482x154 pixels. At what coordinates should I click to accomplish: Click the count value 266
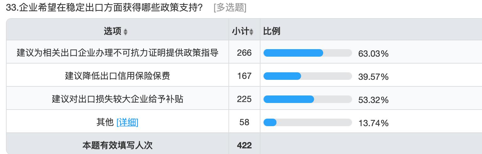pos(244,53)
